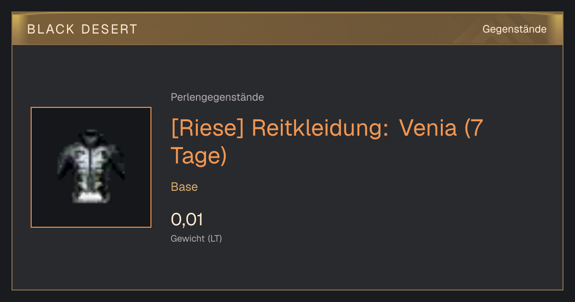Click the white lower hem of the armor image

point(91,196)
